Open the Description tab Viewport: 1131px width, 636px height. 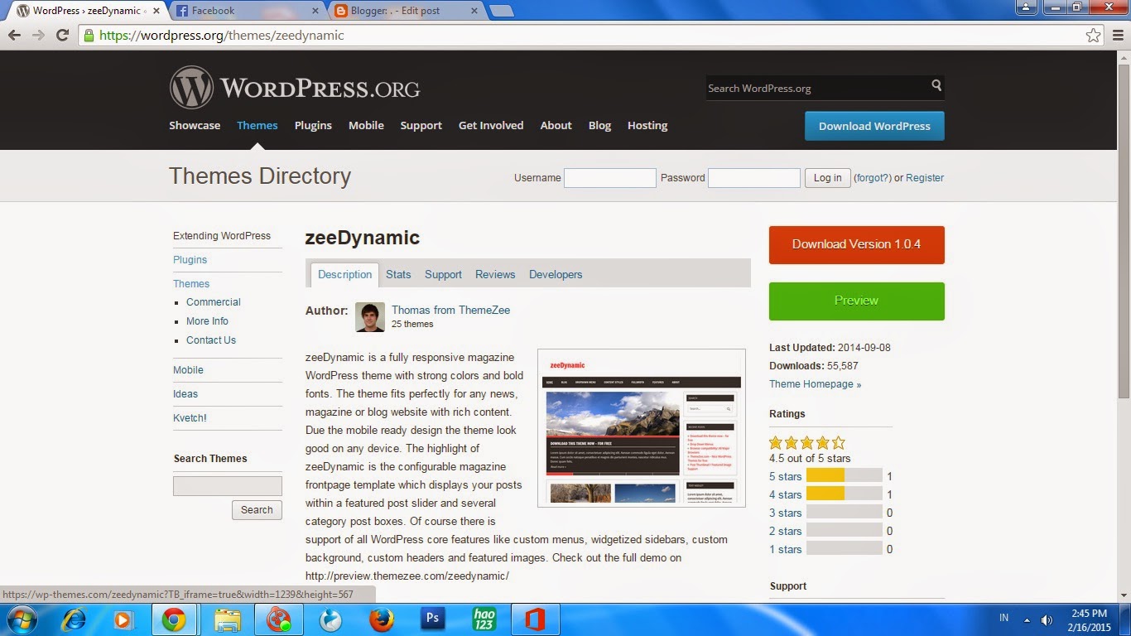click(x=344, y=275)
